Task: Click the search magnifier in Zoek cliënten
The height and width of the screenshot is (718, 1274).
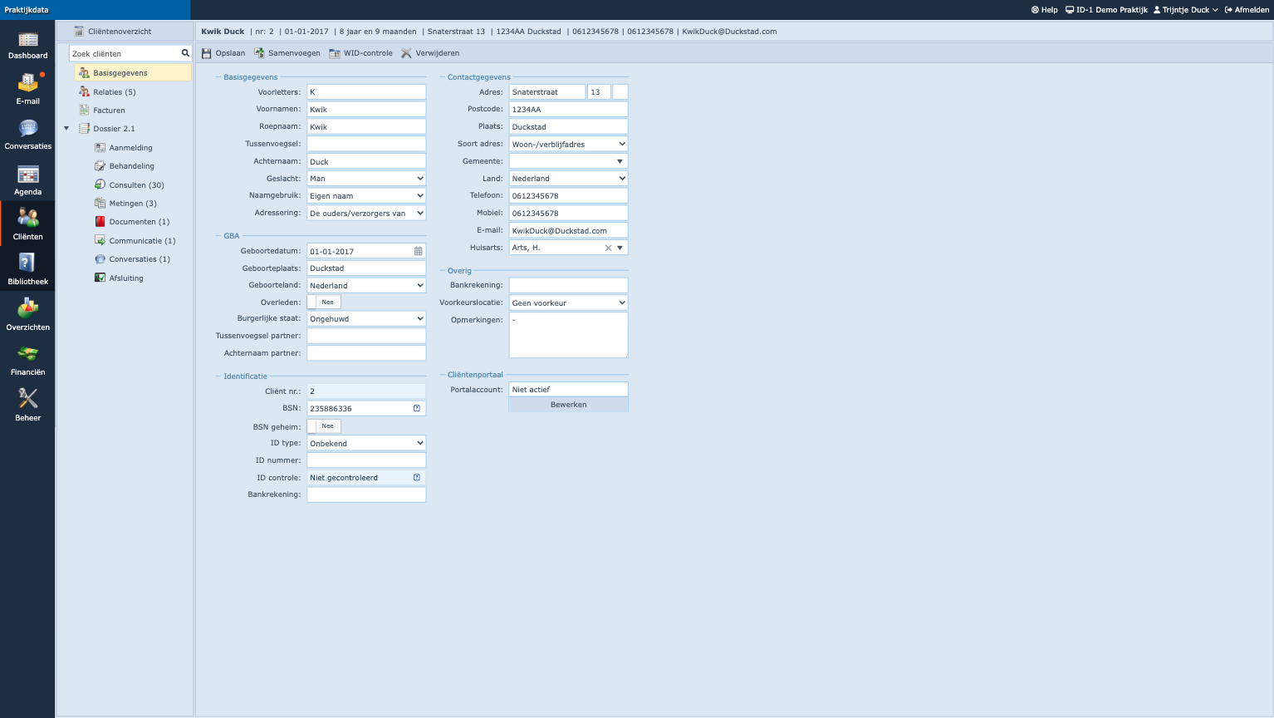Action: click(185, 53)
